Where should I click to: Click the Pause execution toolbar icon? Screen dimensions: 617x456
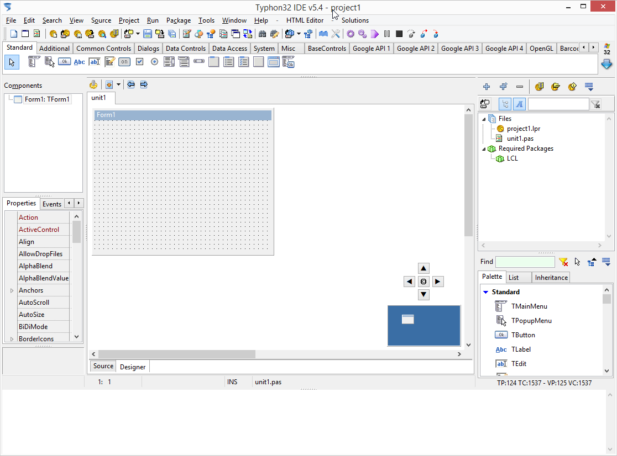[x=387, y=34]
